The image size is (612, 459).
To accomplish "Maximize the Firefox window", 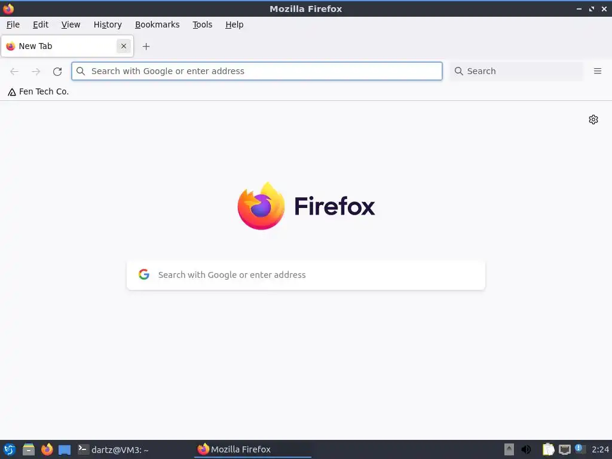I will coord(592,9).
